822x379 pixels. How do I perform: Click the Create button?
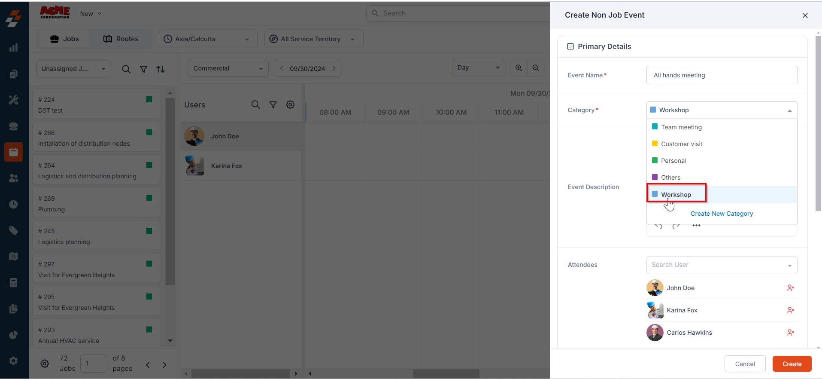click(792, 364)
